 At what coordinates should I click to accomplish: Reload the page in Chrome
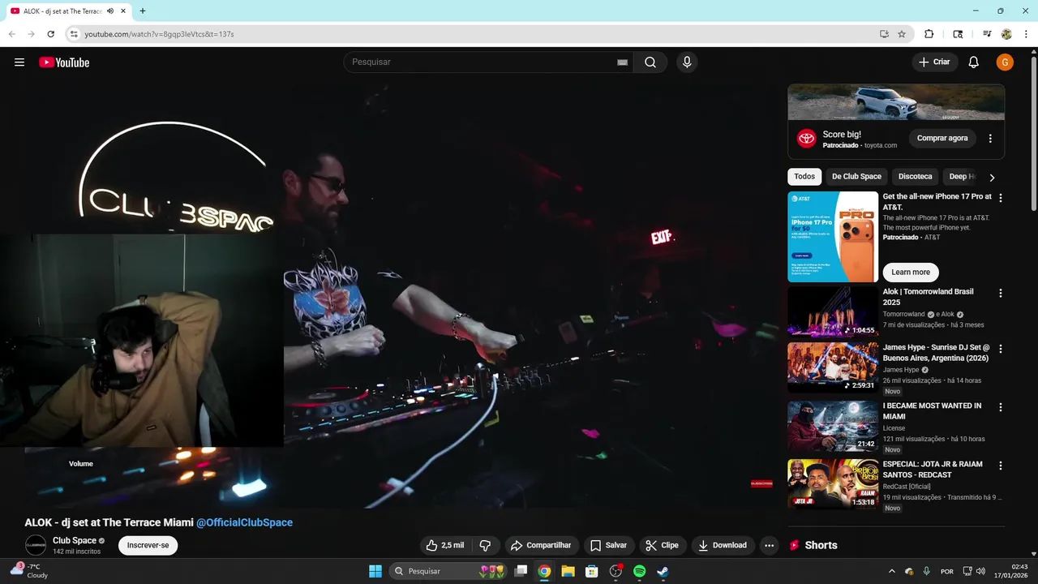click(50, 34)
